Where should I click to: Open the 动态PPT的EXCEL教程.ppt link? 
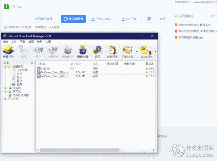coord(195,25)
